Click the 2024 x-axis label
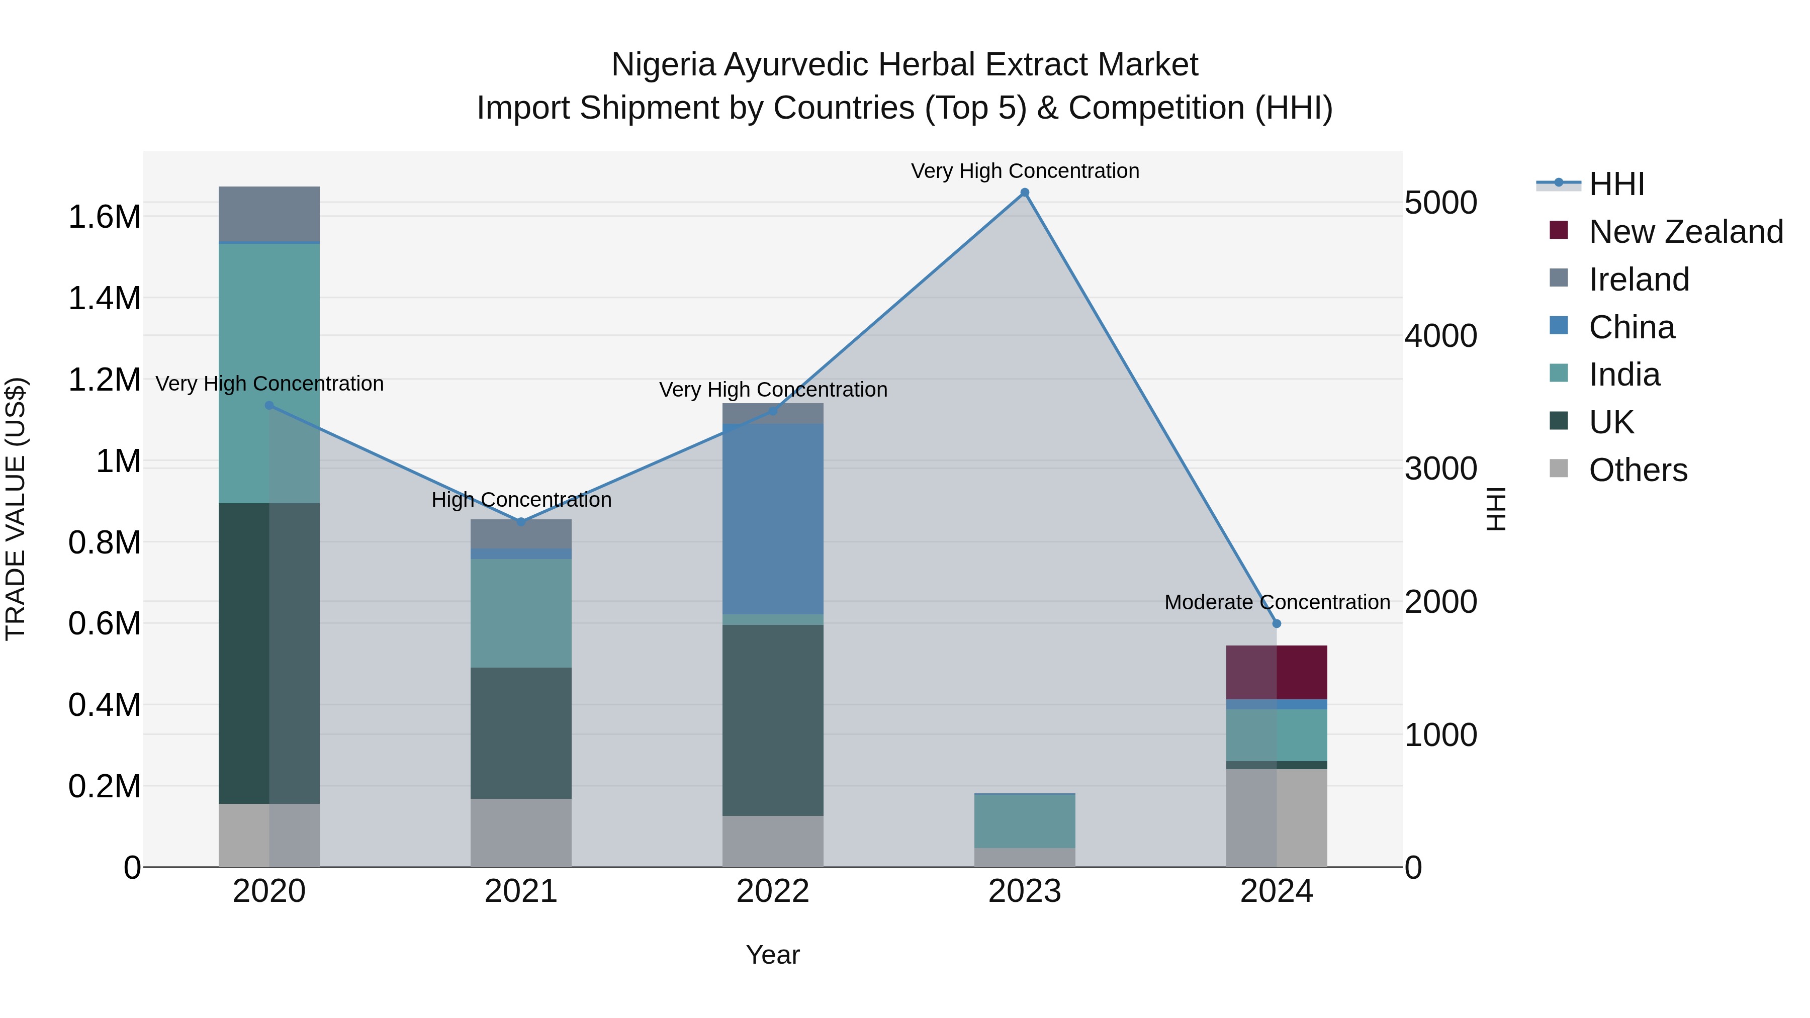 coord(1277,891)
